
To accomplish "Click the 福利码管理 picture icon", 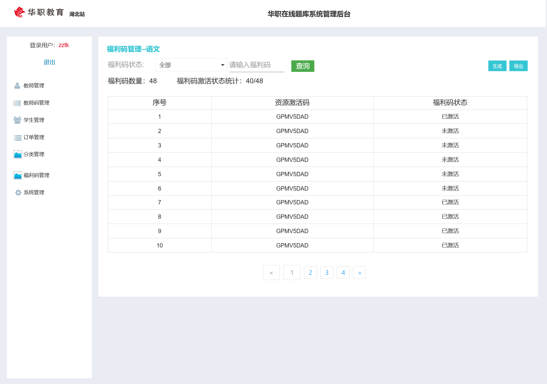I will pyautogui.click(x=18, y=175).
